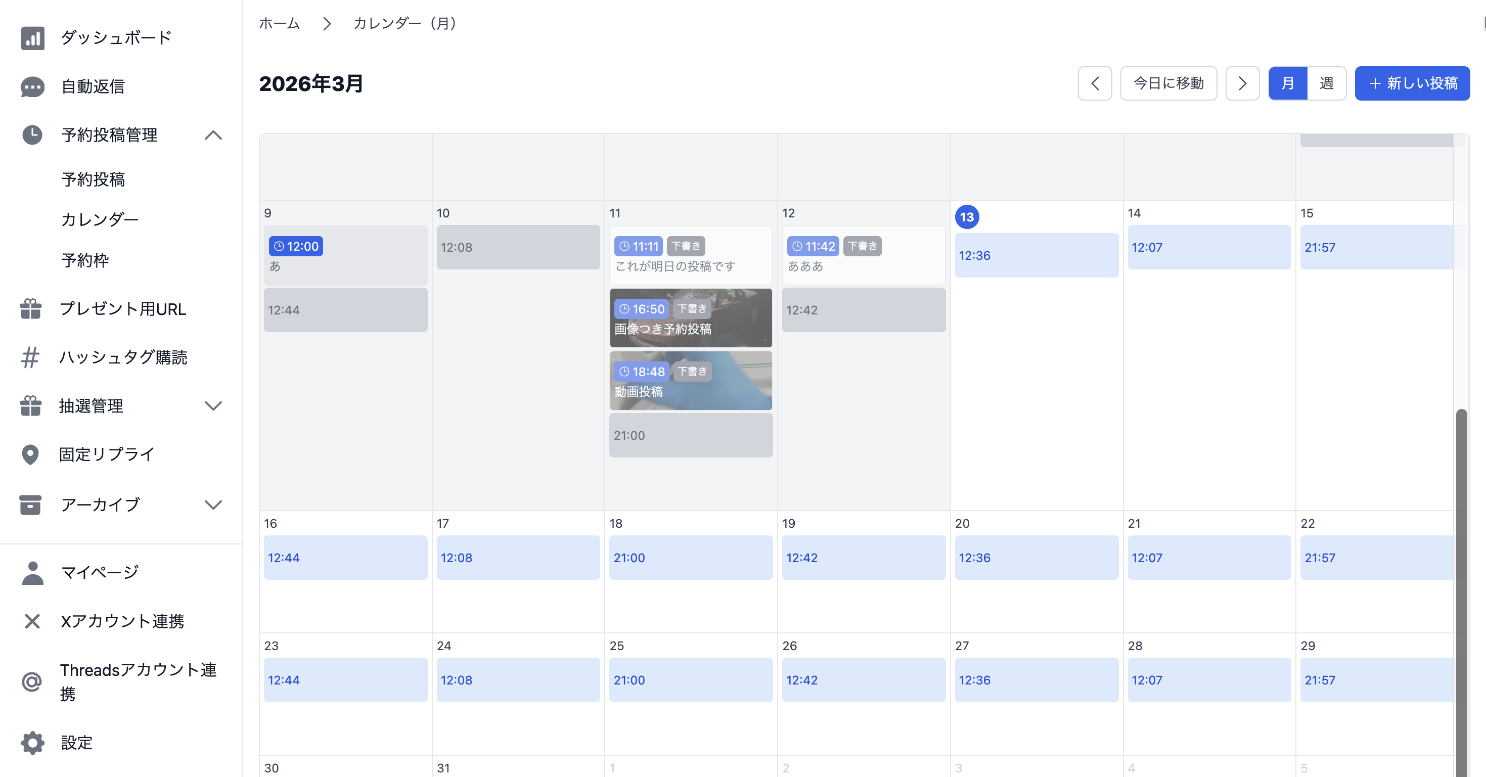Click the @ icon for Threads account

tap(32, 682)
